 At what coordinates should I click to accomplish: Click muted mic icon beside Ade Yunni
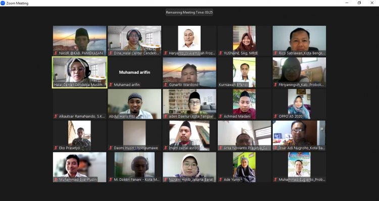(221, 180)
